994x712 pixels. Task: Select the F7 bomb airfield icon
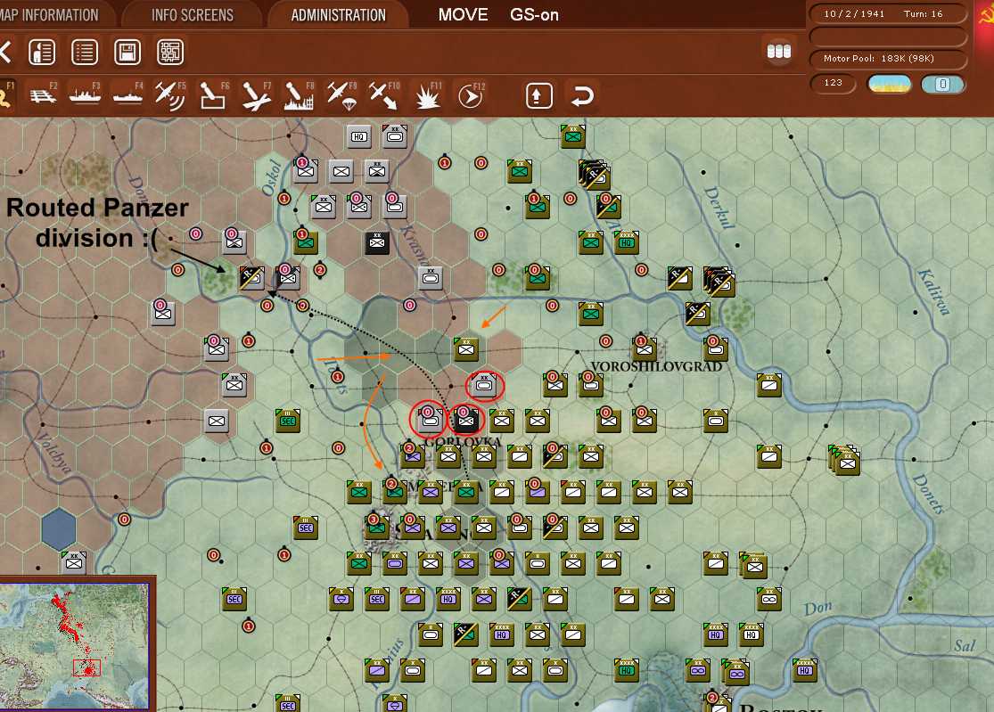click(x=256, y=95)
